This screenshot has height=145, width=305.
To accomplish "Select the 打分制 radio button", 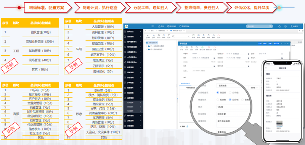I will [218, 100].
